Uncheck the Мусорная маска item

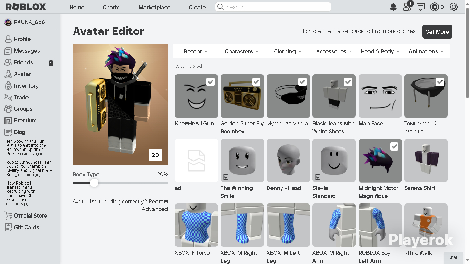pyautogui.click(x=302, y=82)
